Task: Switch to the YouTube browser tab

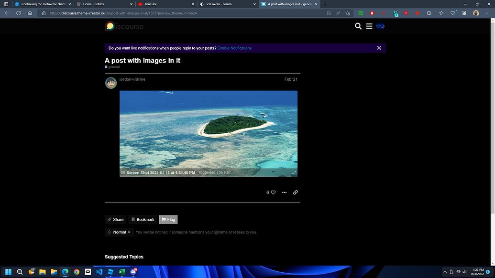Action: pos(164,4)
